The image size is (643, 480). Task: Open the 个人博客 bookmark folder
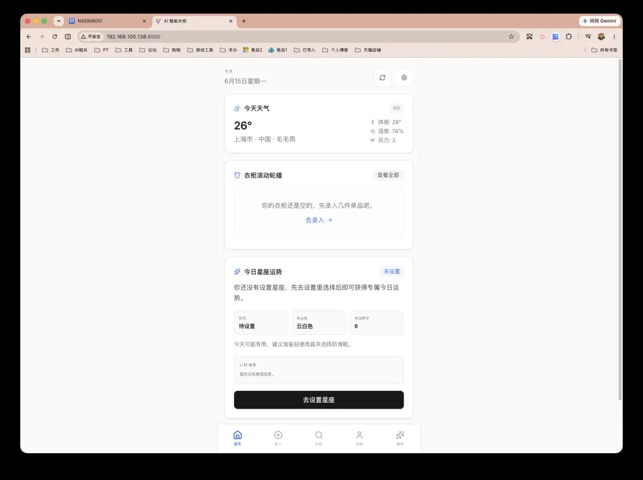pos(335,50)
